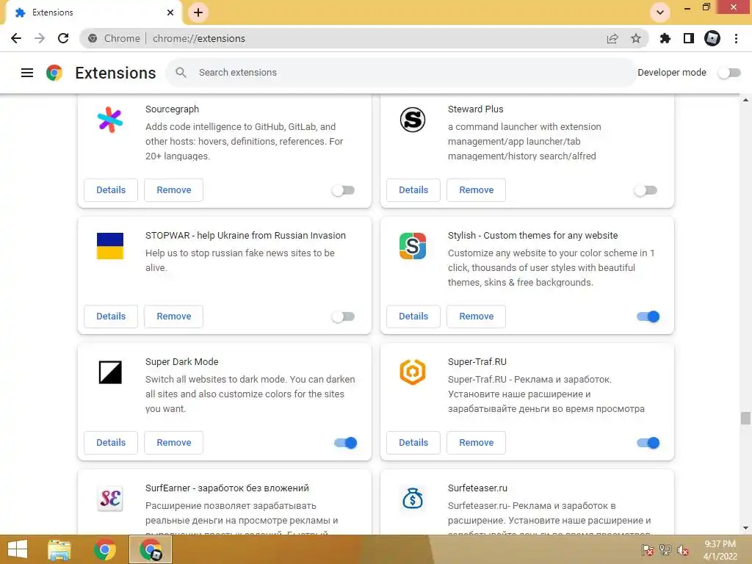Viewport: 752px width, 564px height.
Task: Click the Action Center flag tray icon
Action: [647, 550]
